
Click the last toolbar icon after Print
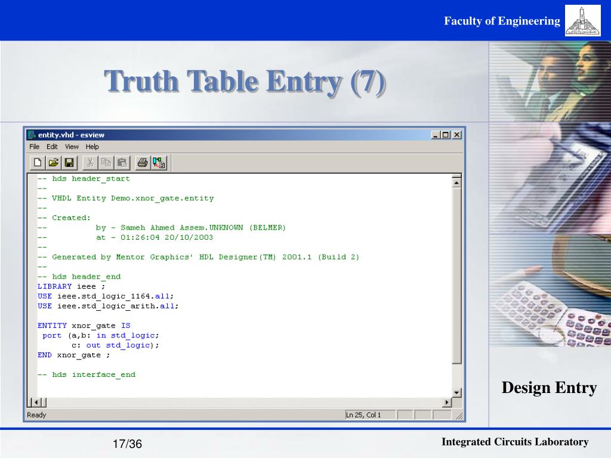[159, 162]
